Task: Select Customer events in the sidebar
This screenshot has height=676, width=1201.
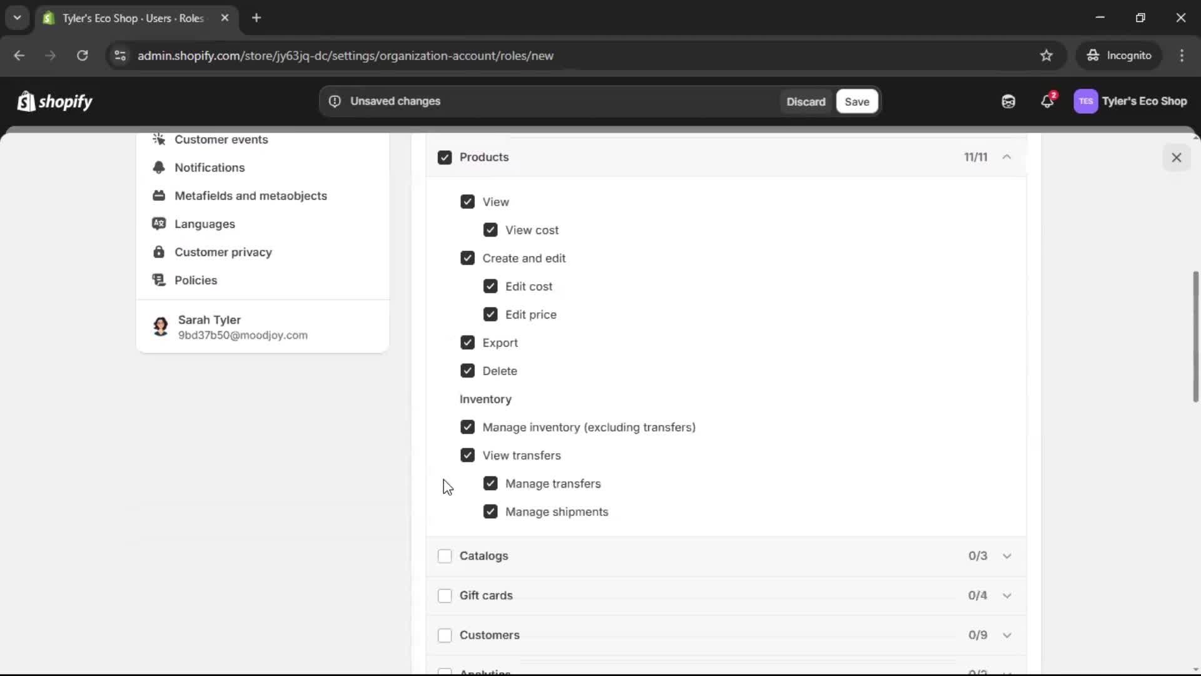Action: point(220,140)
